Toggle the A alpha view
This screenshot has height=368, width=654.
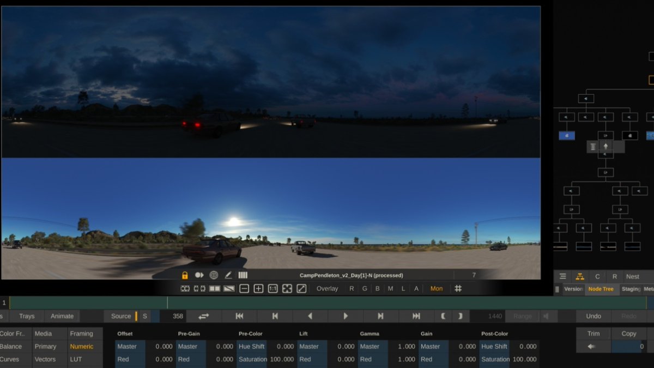click(416, 288)
